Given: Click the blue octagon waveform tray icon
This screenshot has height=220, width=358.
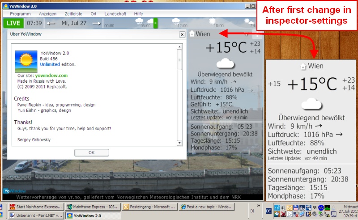Looking at the screenshot, I should click(x=321, y=207).
